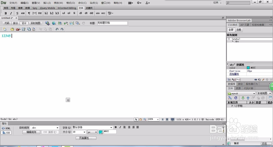Open the myweb site dropdown
This screenshot has width=273, height=147.
tap(254, 94)
